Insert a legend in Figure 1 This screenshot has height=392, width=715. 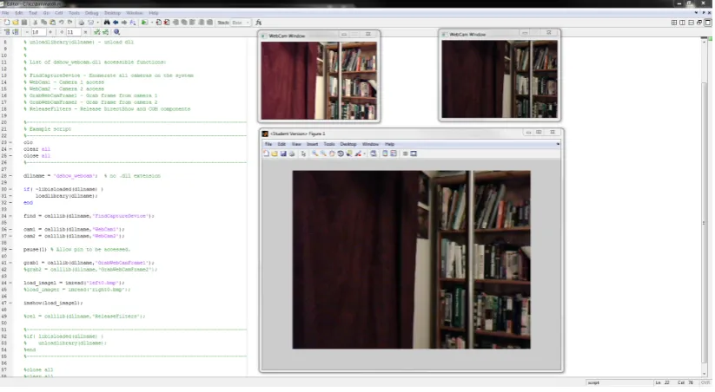coord(394,154)
